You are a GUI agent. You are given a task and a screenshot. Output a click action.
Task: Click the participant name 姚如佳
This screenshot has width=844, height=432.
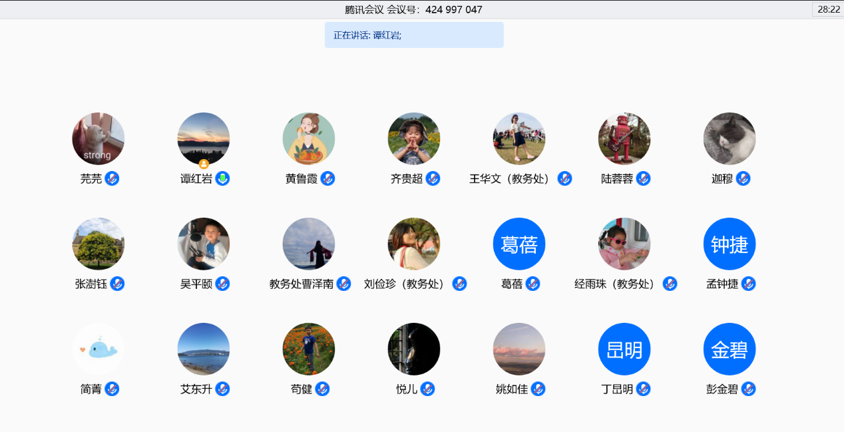(512, 389)
